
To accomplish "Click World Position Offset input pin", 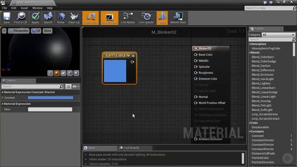I will point(196,103).
